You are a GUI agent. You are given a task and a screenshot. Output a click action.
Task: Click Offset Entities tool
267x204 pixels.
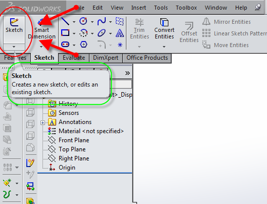pyautogui.click(x=189, y=32)
